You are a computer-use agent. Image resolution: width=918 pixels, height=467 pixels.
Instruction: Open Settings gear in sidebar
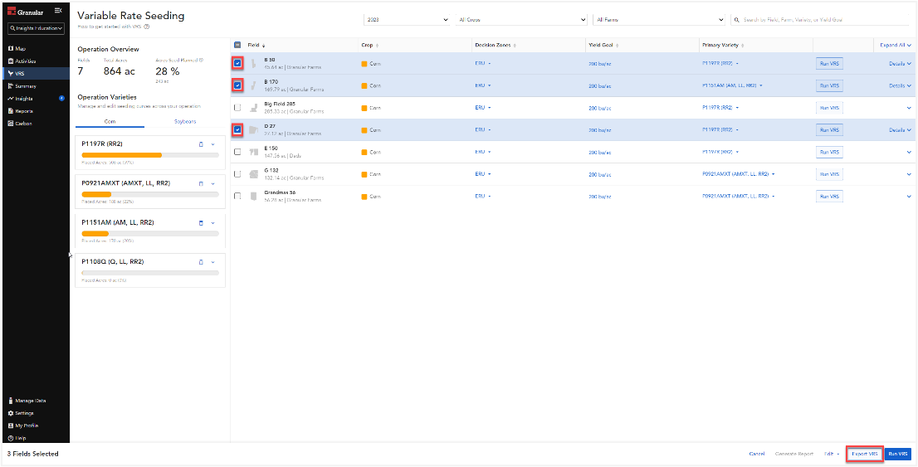10,413
